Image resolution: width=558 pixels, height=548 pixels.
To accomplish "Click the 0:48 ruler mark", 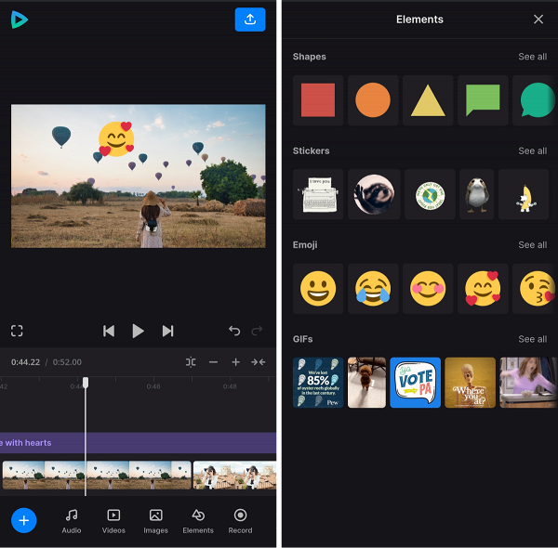I will click(230, 386).
